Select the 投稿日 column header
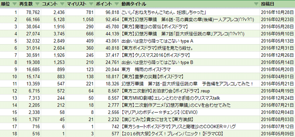The image size is (295, 137). coord(277,4)
